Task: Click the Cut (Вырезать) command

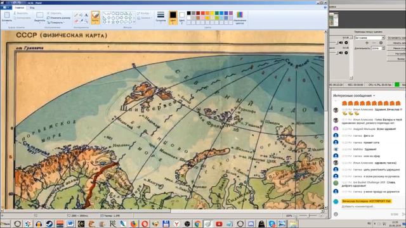Action: 21,13
